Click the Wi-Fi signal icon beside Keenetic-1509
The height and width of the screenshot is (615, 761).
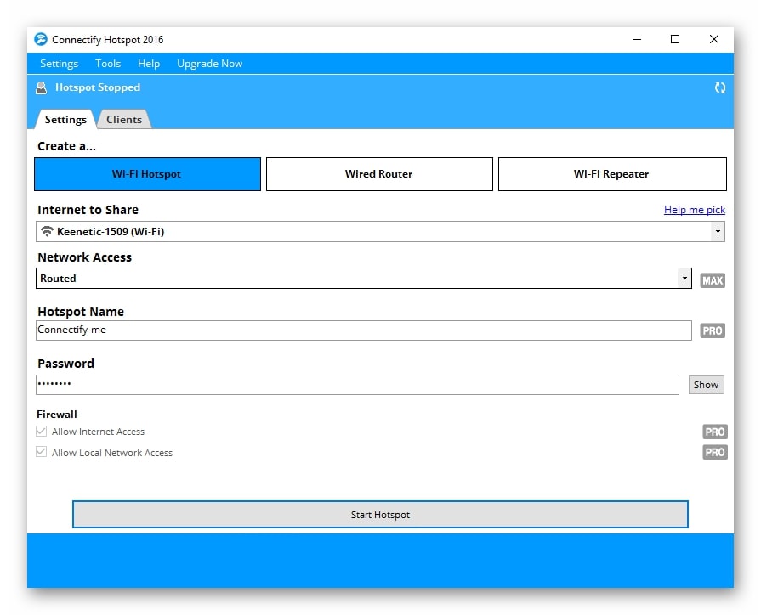point(47,231)
